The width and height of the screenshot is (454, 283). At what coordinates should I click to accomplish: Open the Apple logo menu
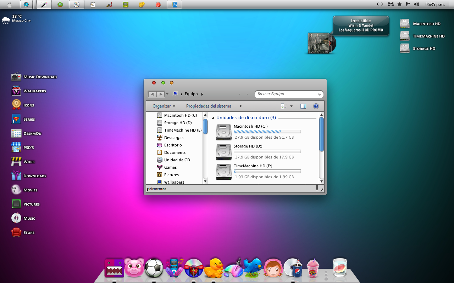pos(10,5)
